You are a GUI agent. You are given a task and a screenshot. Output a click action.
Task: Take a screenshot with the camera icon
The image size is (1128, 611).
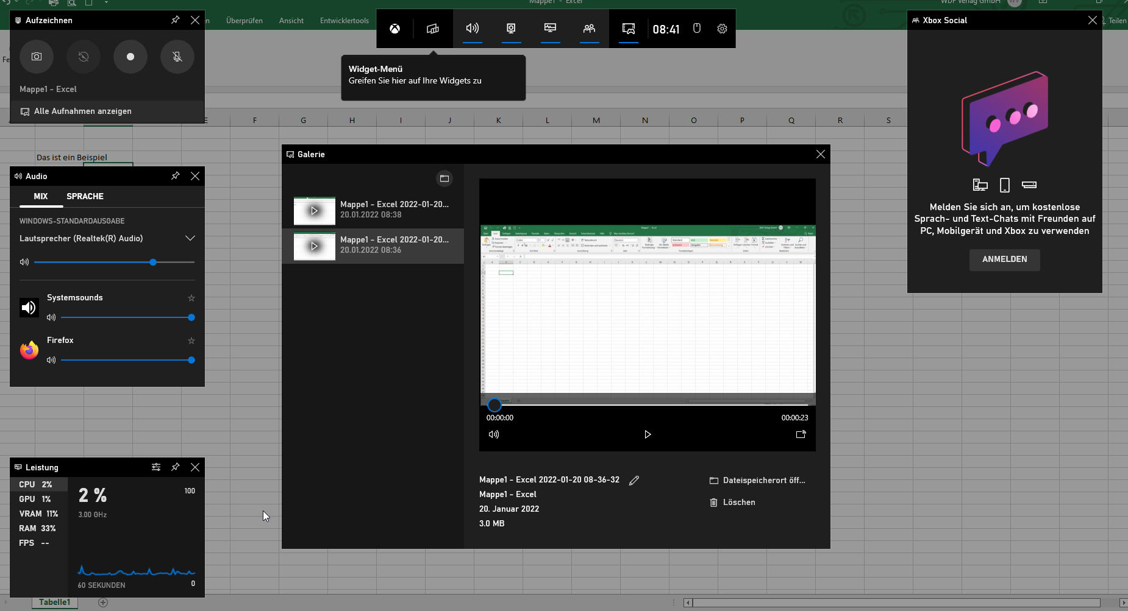click(37, 57)
